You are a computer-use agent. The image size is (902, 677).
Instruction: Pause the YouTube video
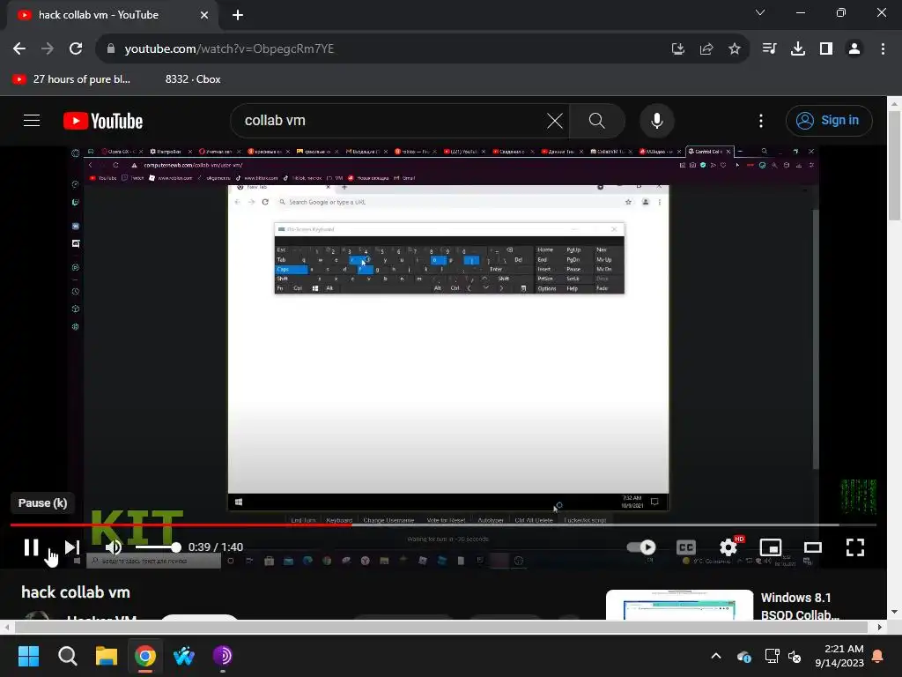[x=31, y=547]
